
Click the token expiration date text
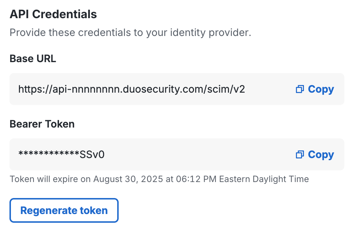click(x=159, y=179)
